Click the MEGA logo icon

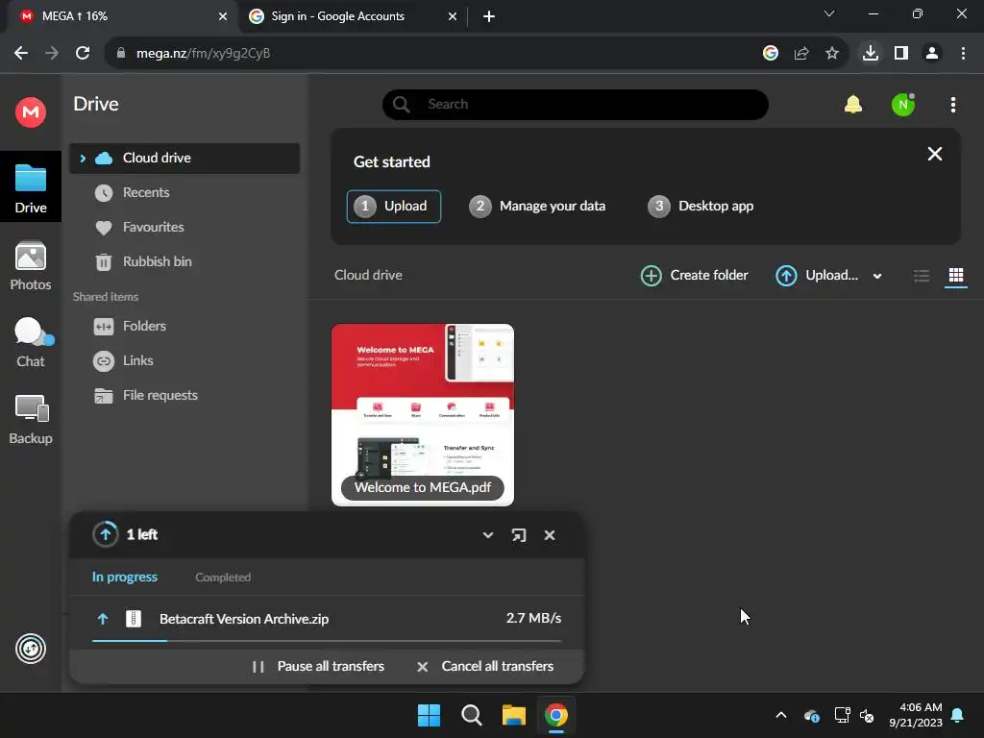pos(30,112)
